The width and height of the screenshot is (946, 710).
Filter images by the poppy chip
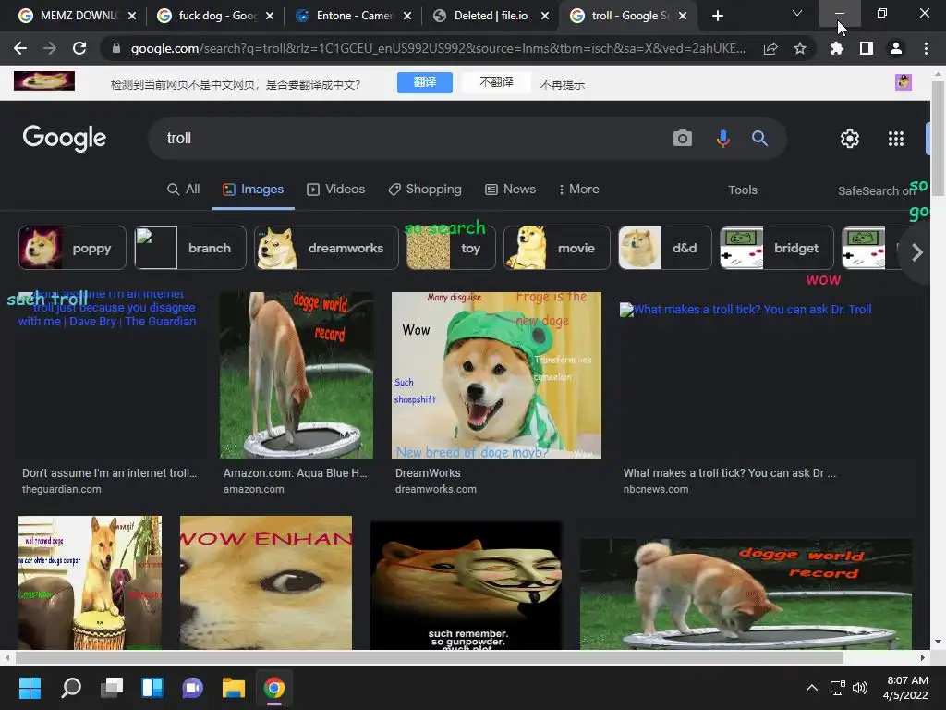[72, 248]
